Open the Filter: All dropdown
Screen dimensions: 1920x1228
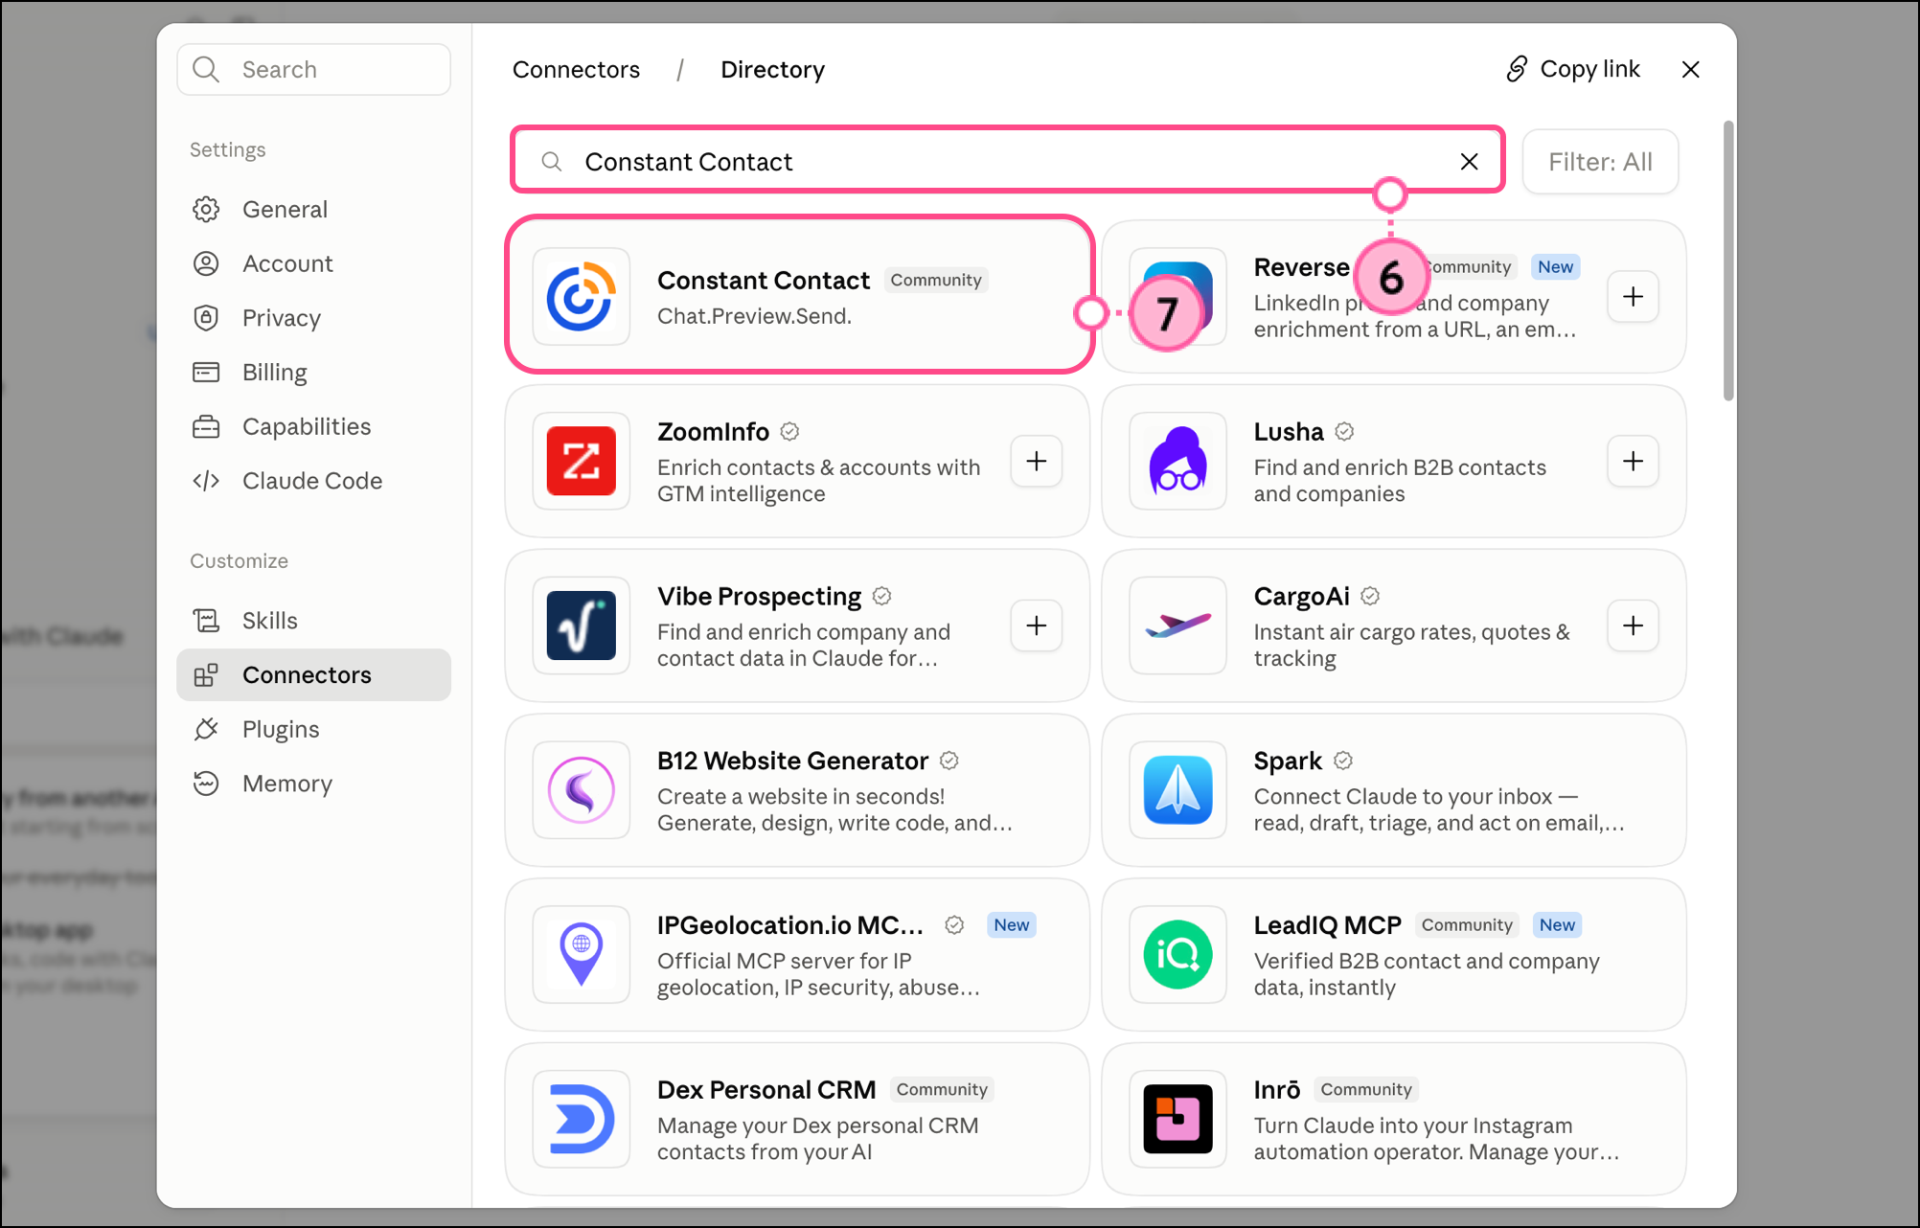pos(1600,162)
